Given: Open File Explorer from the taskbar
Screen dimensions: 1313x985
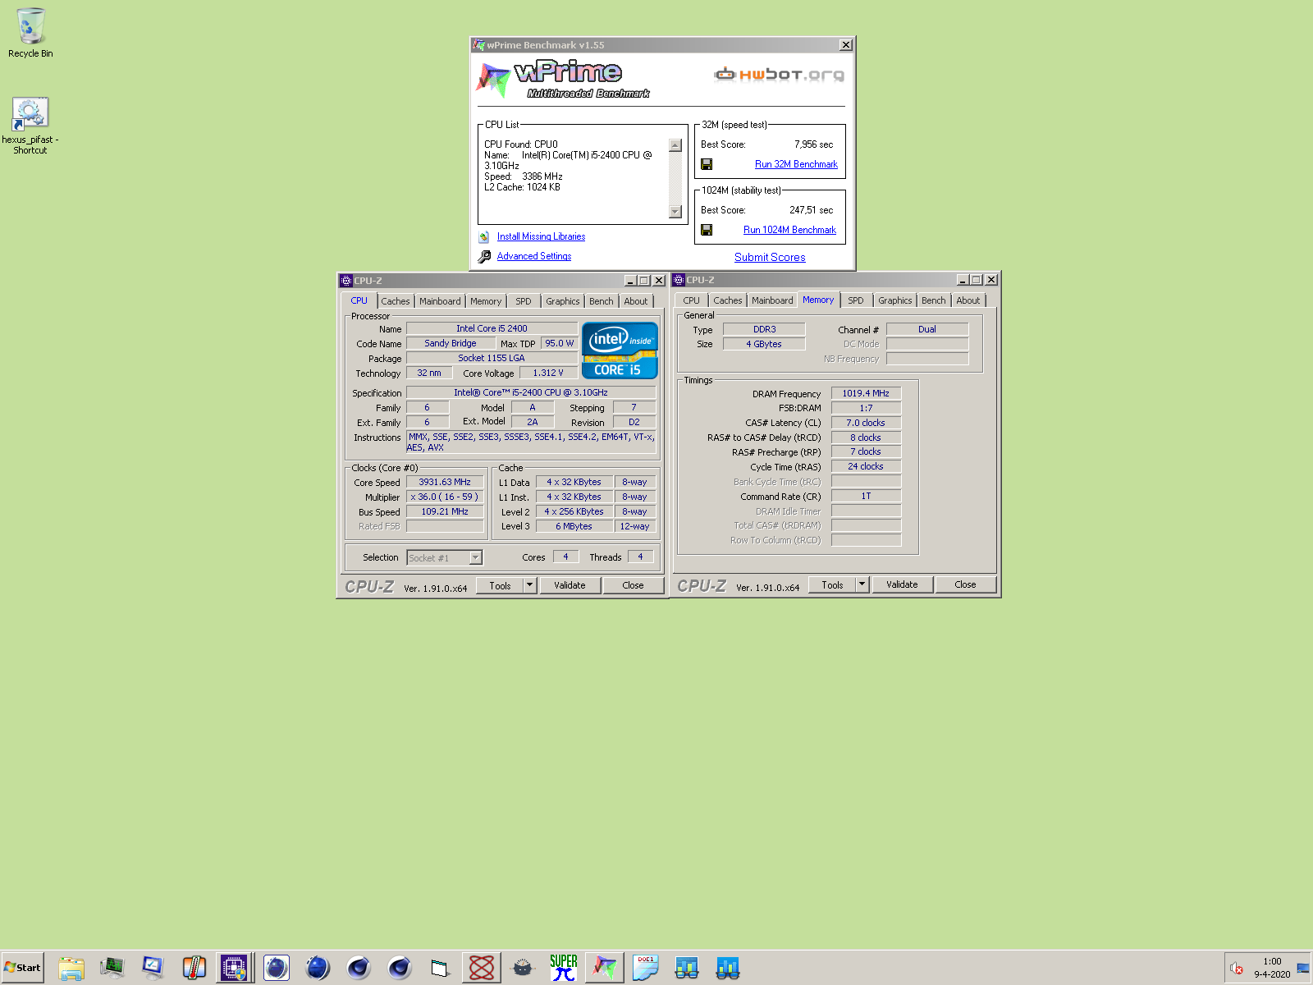Looking at the screenshot, I should coord(71,968).
